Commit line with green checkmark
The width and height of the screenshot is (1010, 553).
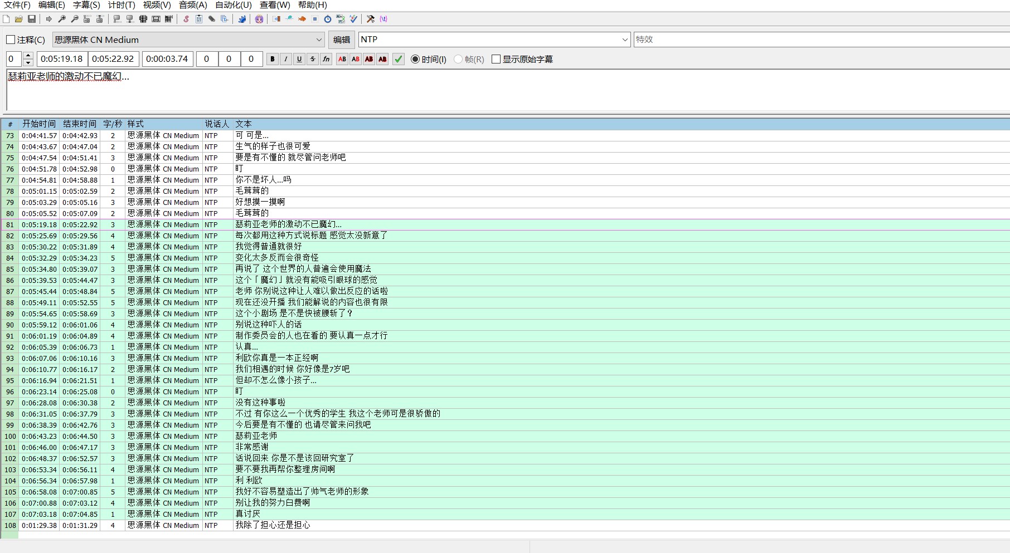pyautogui.click(x=399, y=59)
